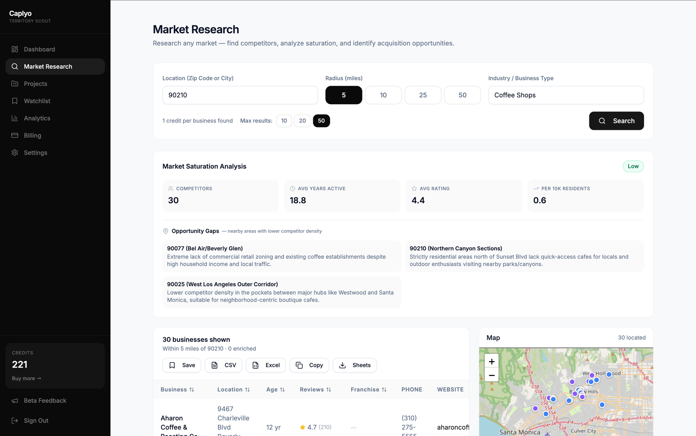Open the aharoncoff website link
The width and height of the screenshot is (696, 436).
coord(453,427)
